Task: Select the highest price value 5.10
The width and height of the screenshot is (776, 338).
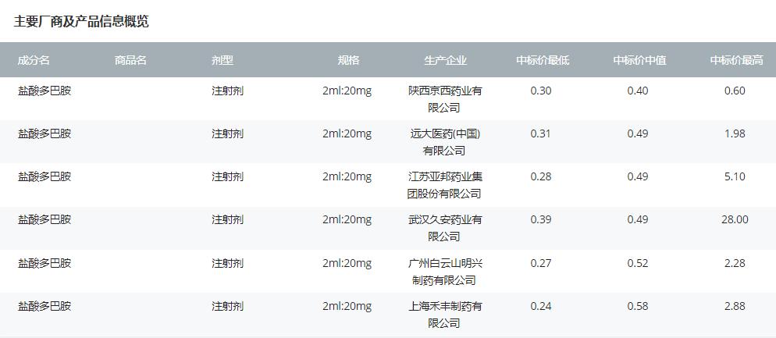Action: pyautogui.click(x=735, y=176)
